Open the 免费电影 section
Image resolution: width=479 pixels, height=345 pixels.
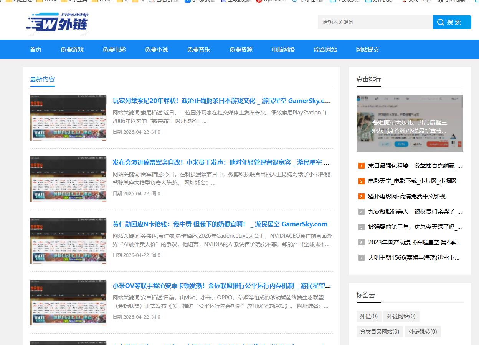(114, 49)
